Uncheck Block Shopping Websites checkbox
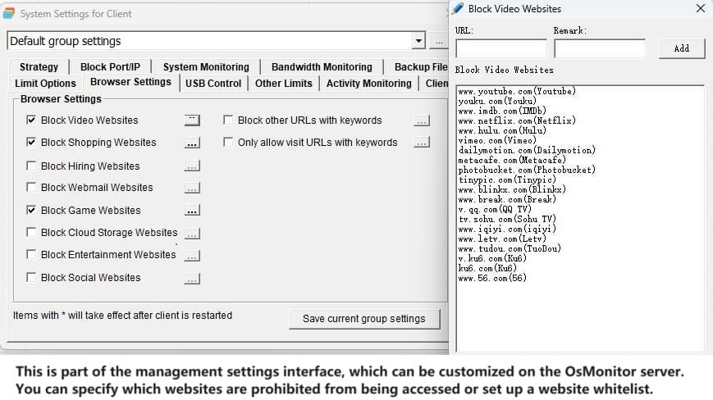 [31, 142]
